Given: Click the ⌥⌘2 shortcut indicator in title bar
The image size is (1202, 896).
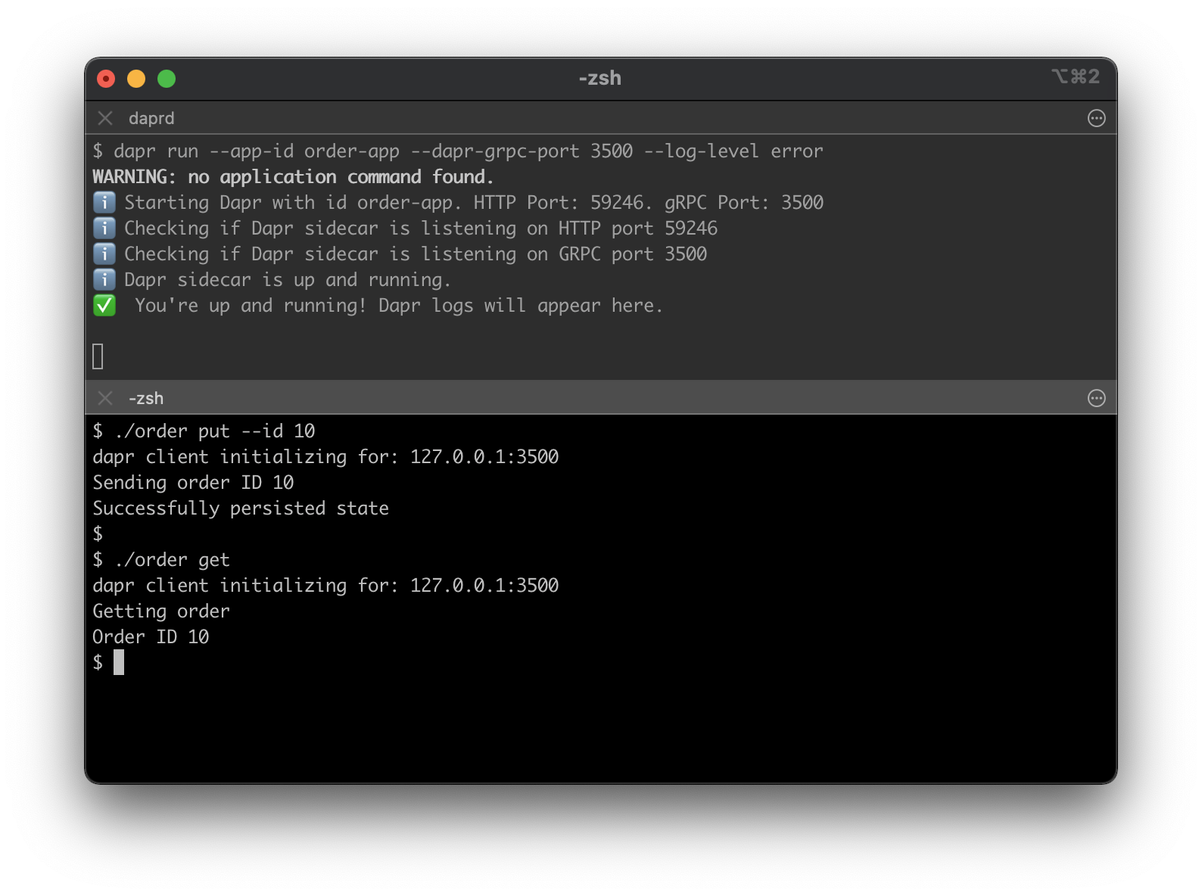Looking at the screenshot, I should 1076,76.
